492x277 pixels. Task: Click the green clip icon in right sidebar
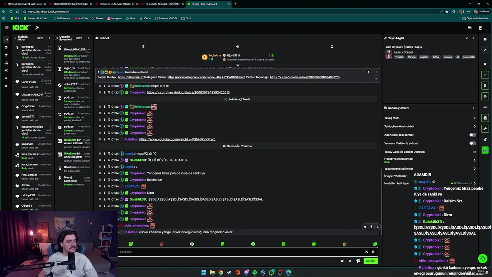[x=485, y=150]
